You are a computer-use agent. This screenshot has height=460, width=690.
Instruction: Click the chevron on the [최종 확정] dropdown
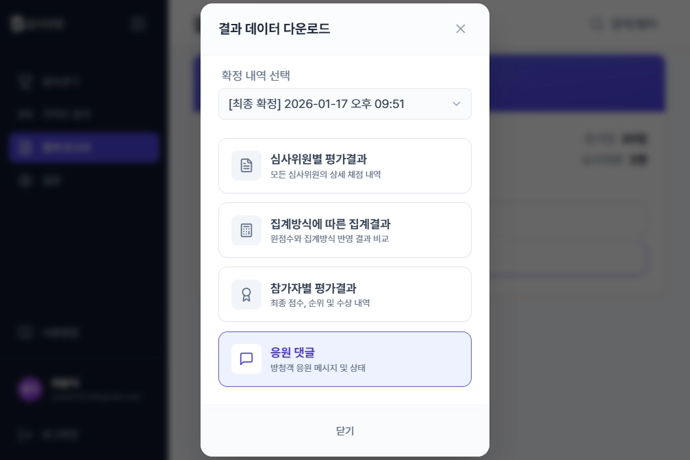click(x=457, y=104)
